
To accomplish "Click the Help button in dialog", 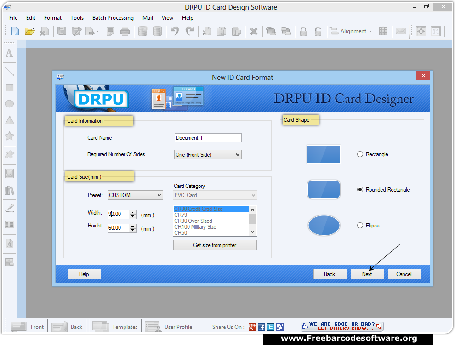I will point(84,274).
